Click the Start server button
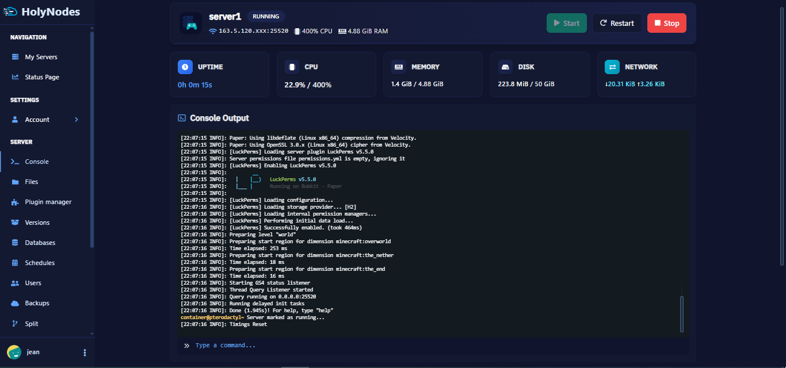 [567, 23]
